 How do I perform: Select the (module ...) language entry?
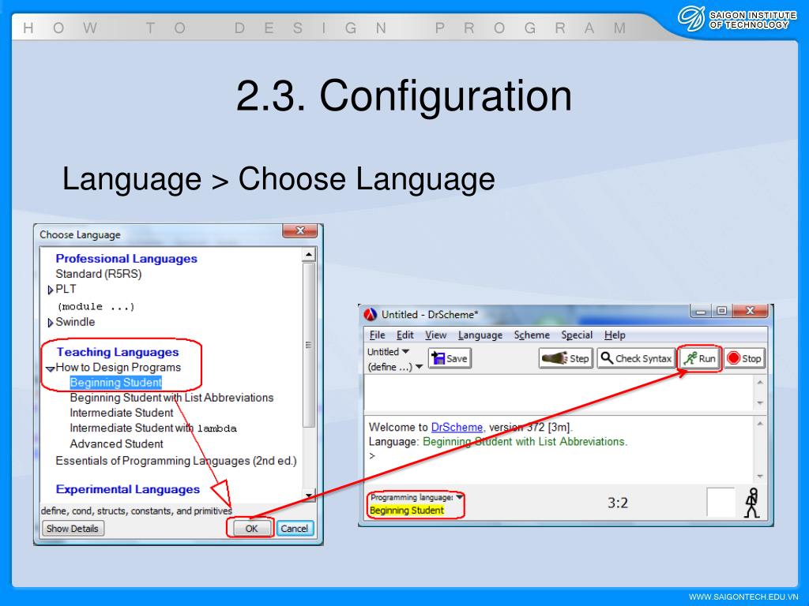96,307
